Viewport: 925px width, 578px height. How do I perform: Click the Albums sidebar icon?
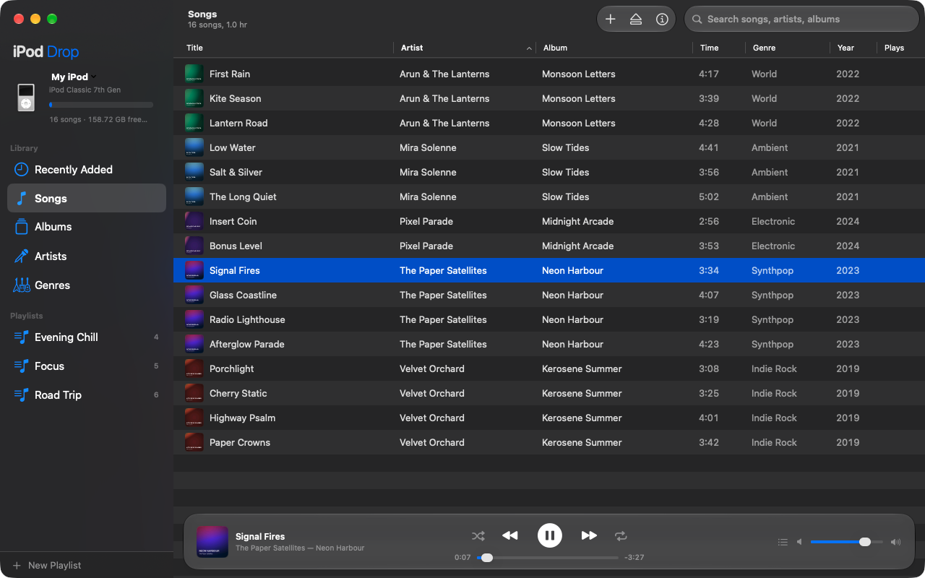(22, 227)
